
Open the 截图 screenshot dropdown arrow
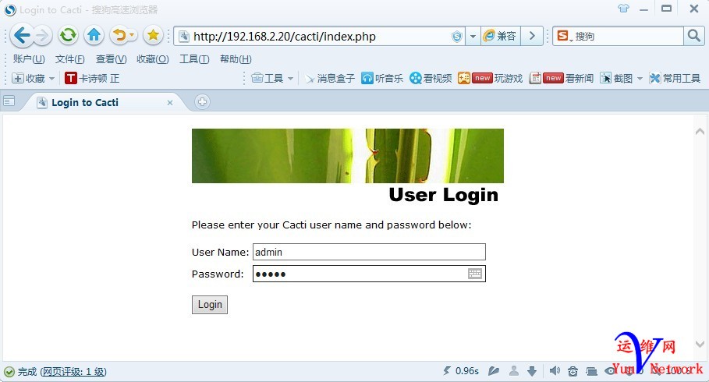pos(640,79)
